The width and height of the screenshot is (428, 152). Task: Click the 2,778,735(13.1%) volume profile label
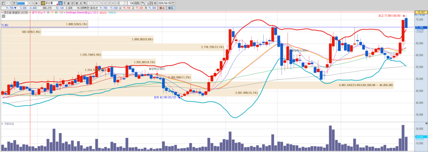[212, 47]
